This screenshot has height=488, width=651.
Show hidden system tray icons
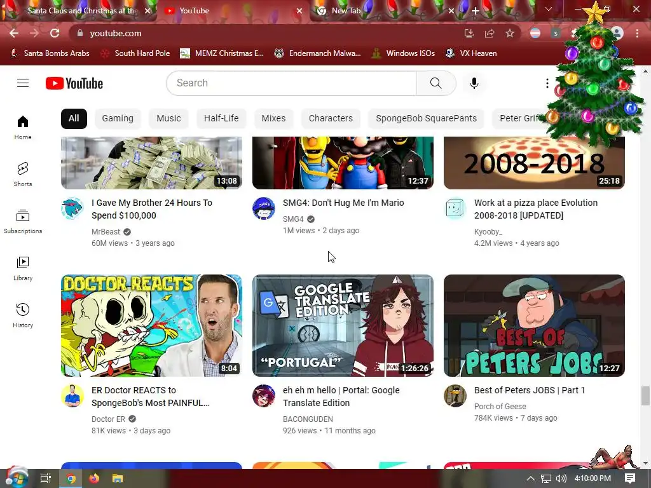pyautogui.click(x=531, y=478)
